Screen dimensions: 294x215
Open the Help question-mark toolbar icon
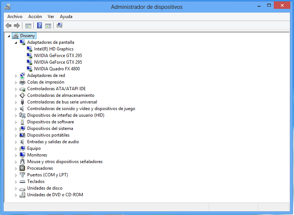pyautogui.click(x=39, y=25)
